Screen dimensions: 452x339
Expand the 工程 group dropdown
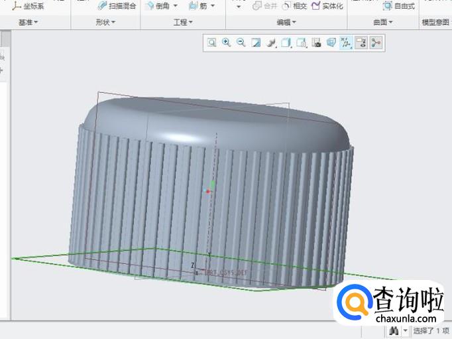tap(183, 22)
